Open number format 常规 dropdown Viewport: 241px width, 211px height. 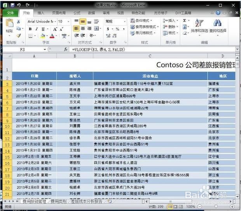(x=125, y=21)
